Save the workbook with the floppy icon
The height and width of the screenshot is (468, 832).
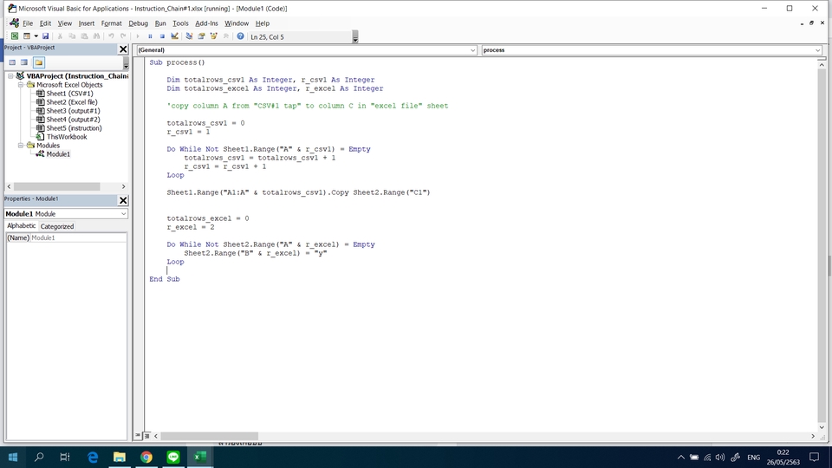(x=46, y=36)
